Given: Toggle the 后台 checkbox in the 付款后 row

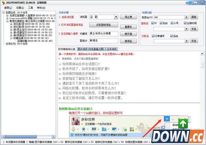Looking at the screenshot, I should coord(171,36).
